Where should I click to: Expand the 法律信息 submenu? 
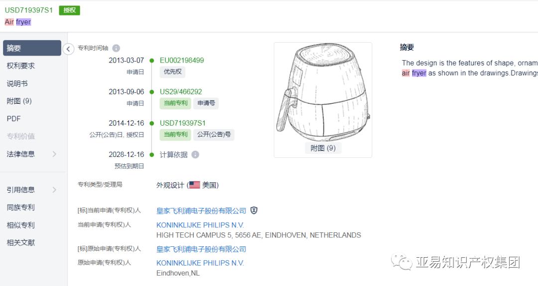coord(54,154)
